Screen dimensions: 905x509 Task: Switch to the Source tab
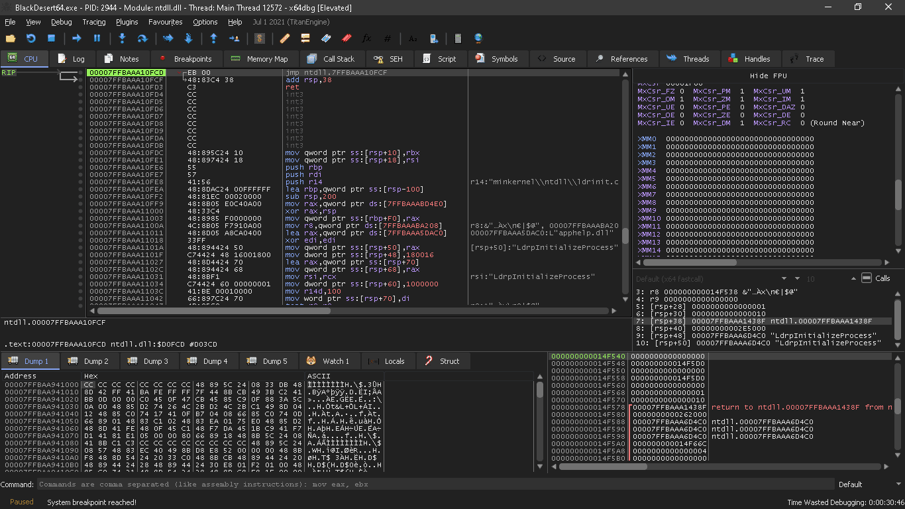click(x=557, y=59)
